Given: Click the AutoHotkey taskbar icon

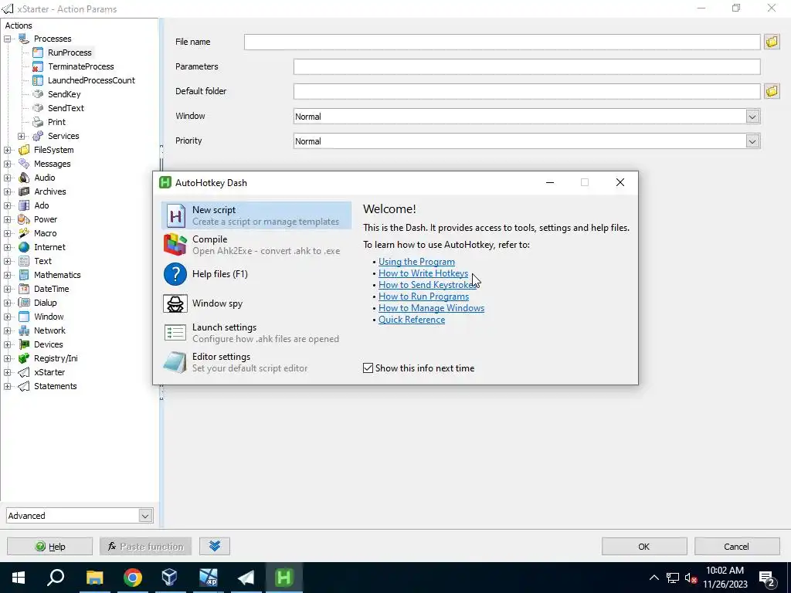Looking at the screenshot, I should 283,578.
